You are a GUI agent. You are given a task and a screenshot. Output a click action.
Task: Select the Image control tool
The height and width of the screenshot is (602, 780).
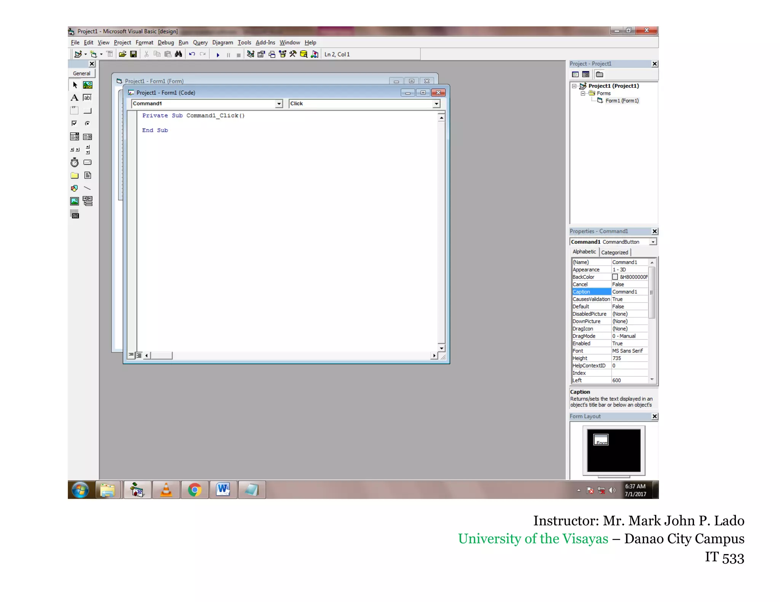75,201
